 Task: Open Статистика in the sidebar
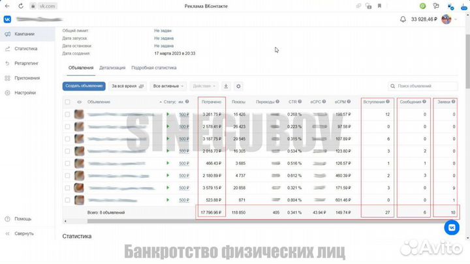(x=27, y=48)
